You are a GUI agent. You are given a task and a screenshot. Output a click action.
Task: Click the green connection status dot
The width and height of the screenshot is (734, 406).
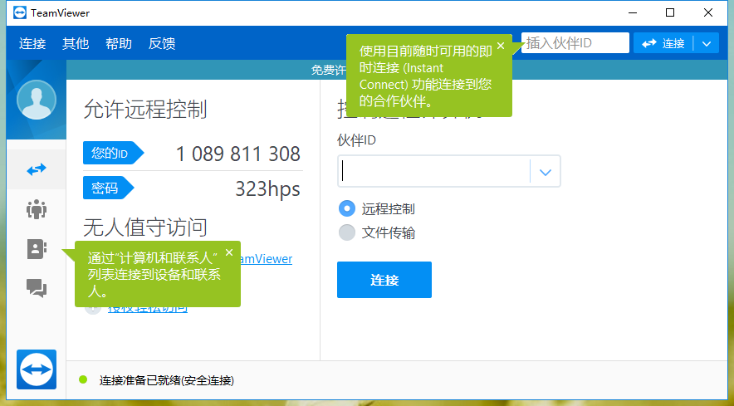(x=83, y=379)
